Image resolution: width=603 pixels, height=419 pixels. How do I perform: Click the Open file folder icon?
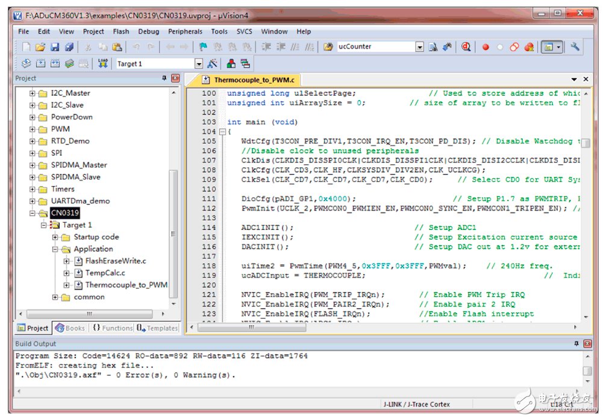(40, 47)
